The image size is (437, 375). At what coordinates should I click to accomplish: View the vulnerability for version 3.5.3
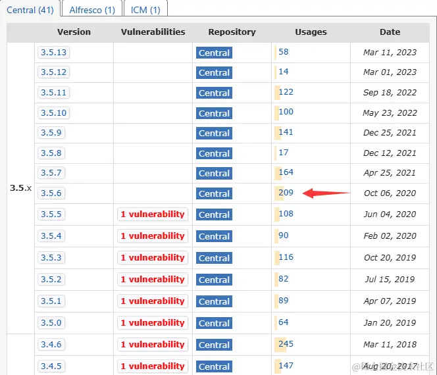pyautogui.click(x=153, y=258)
